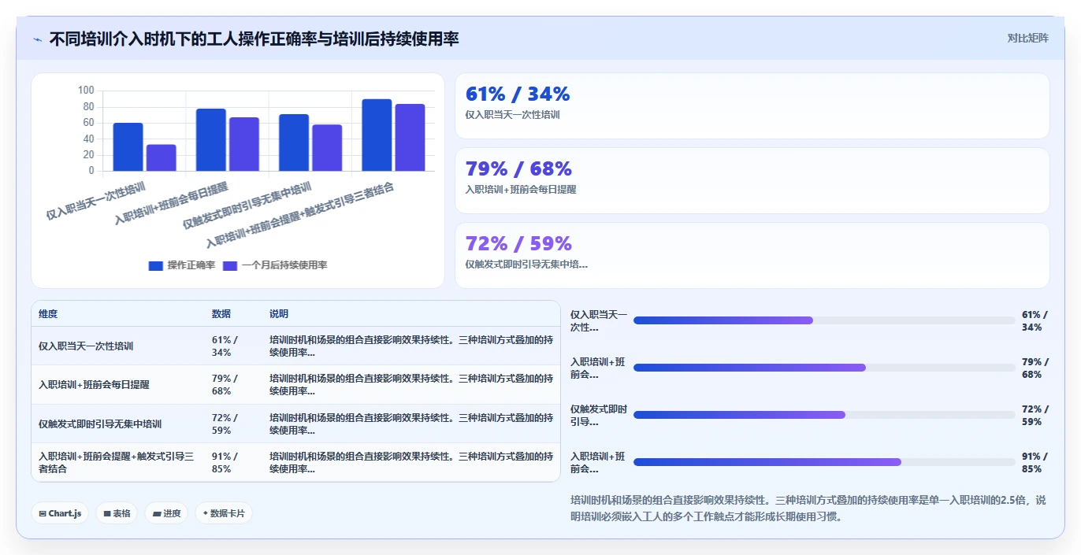Click the shortest purple bar in the chart
This screenshot has height=555, width=1081.
tap(162, 157)
